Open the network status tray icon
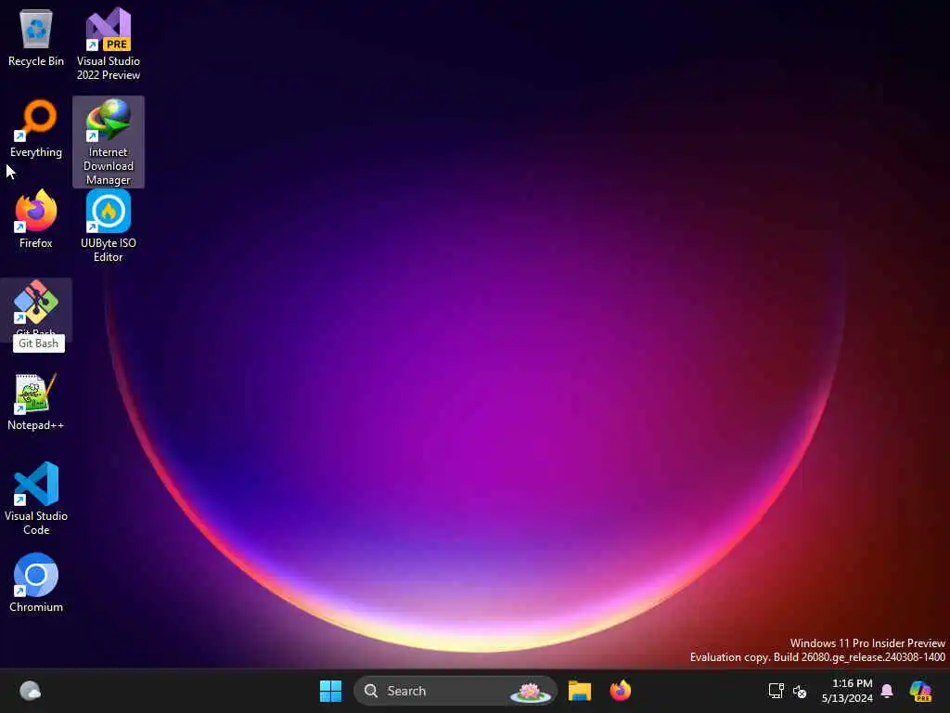The width and height of the screenshot is (950, 713). pos(777,691)
